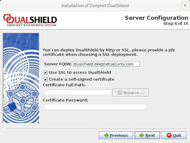Click the DualShield logo in the header
The height and width of the screenshot is (143, 190).
click(29, 20)
